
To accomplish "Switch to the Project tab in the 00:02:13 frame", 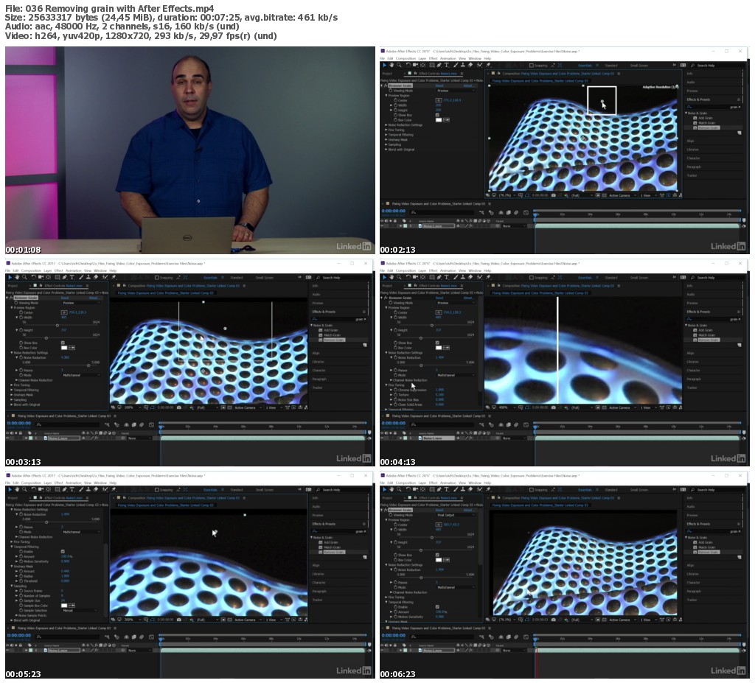I will click(387, 74).
